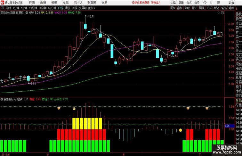This screenshot has height=156, width=242.
Task: Select the 日线 daily period
Action: (60, 8)
